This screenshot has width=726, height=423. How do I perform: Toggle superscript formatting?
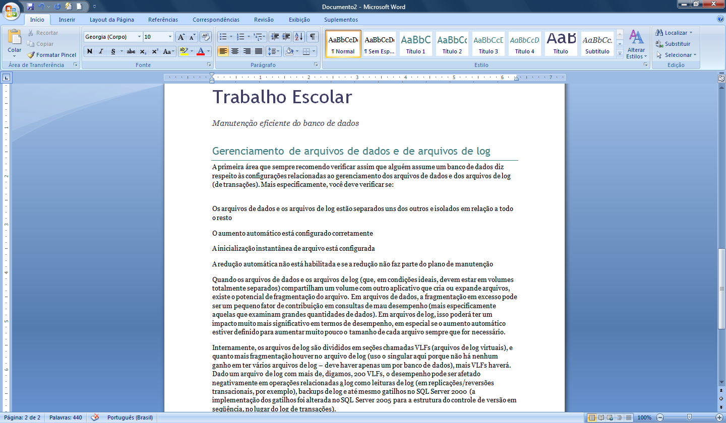tap(155, 51)
